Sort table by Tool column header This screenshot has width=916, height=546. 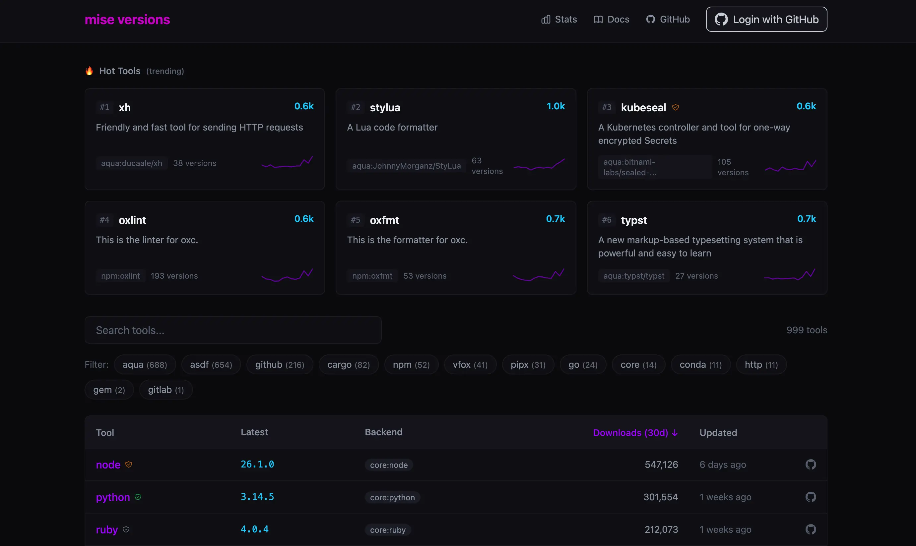(105, 433)
